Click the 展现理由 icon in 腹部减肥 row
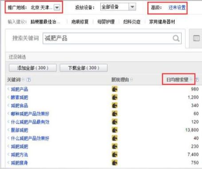 [x=115, y=130]
